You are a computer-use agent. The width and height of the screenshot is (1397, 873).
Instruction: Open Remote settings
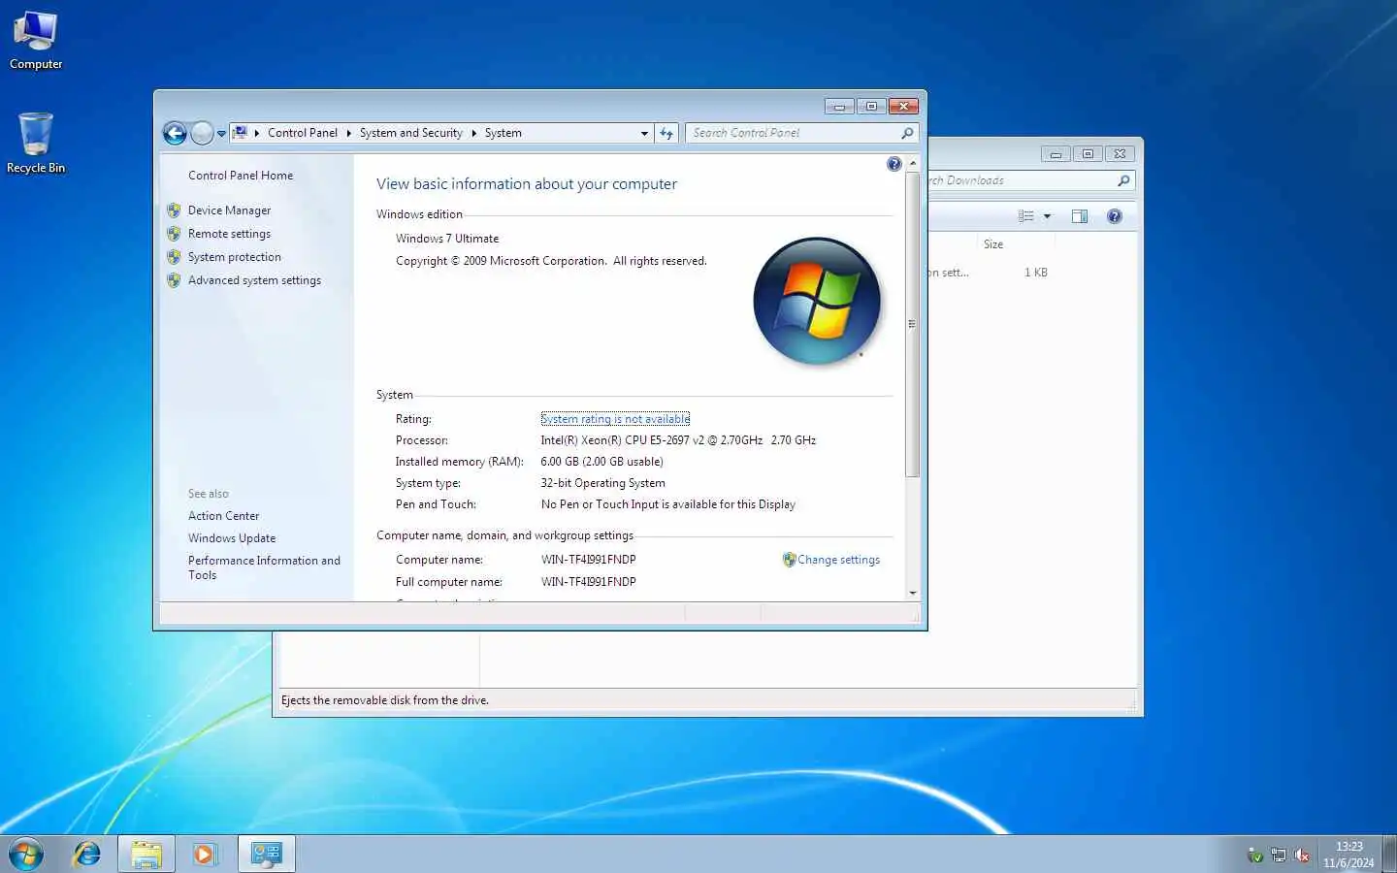229,234
